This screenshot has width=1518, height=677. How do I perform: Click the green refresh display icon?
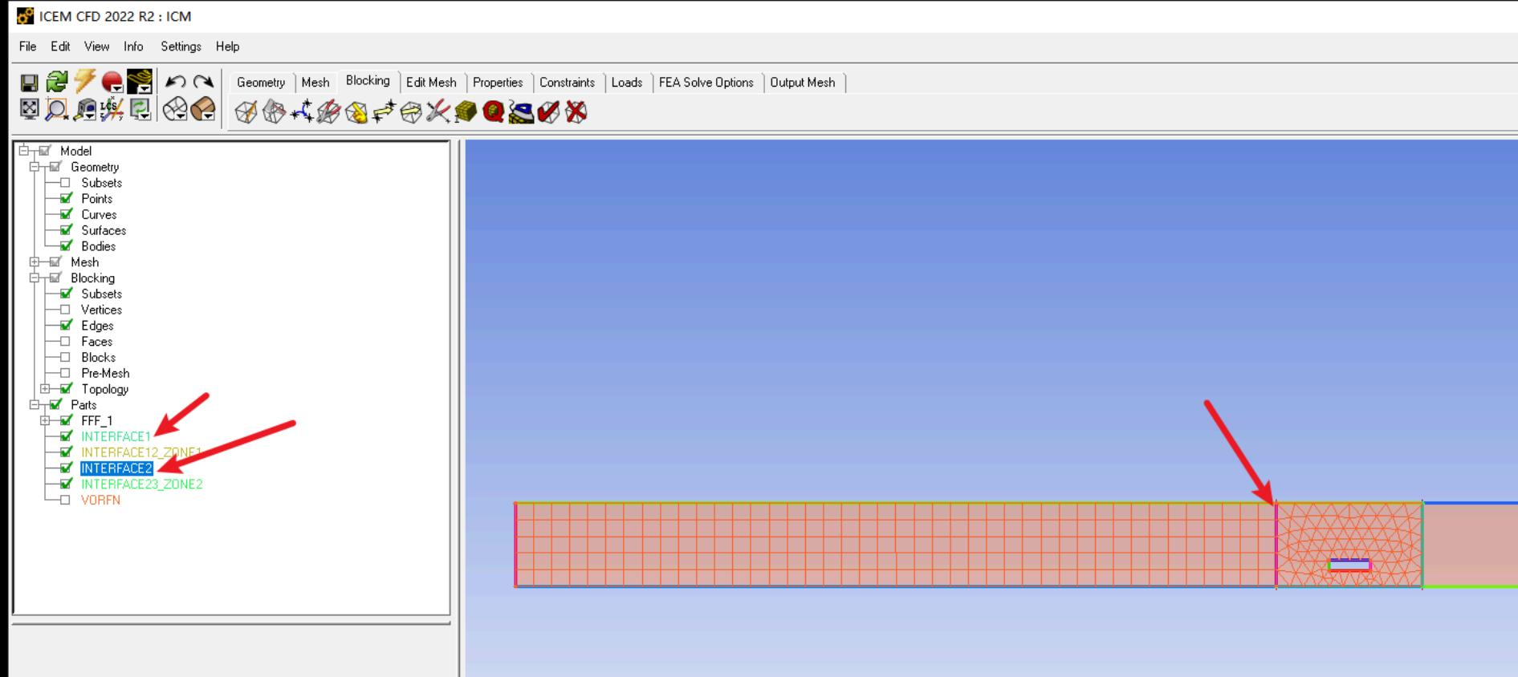[x=140, y=109]
